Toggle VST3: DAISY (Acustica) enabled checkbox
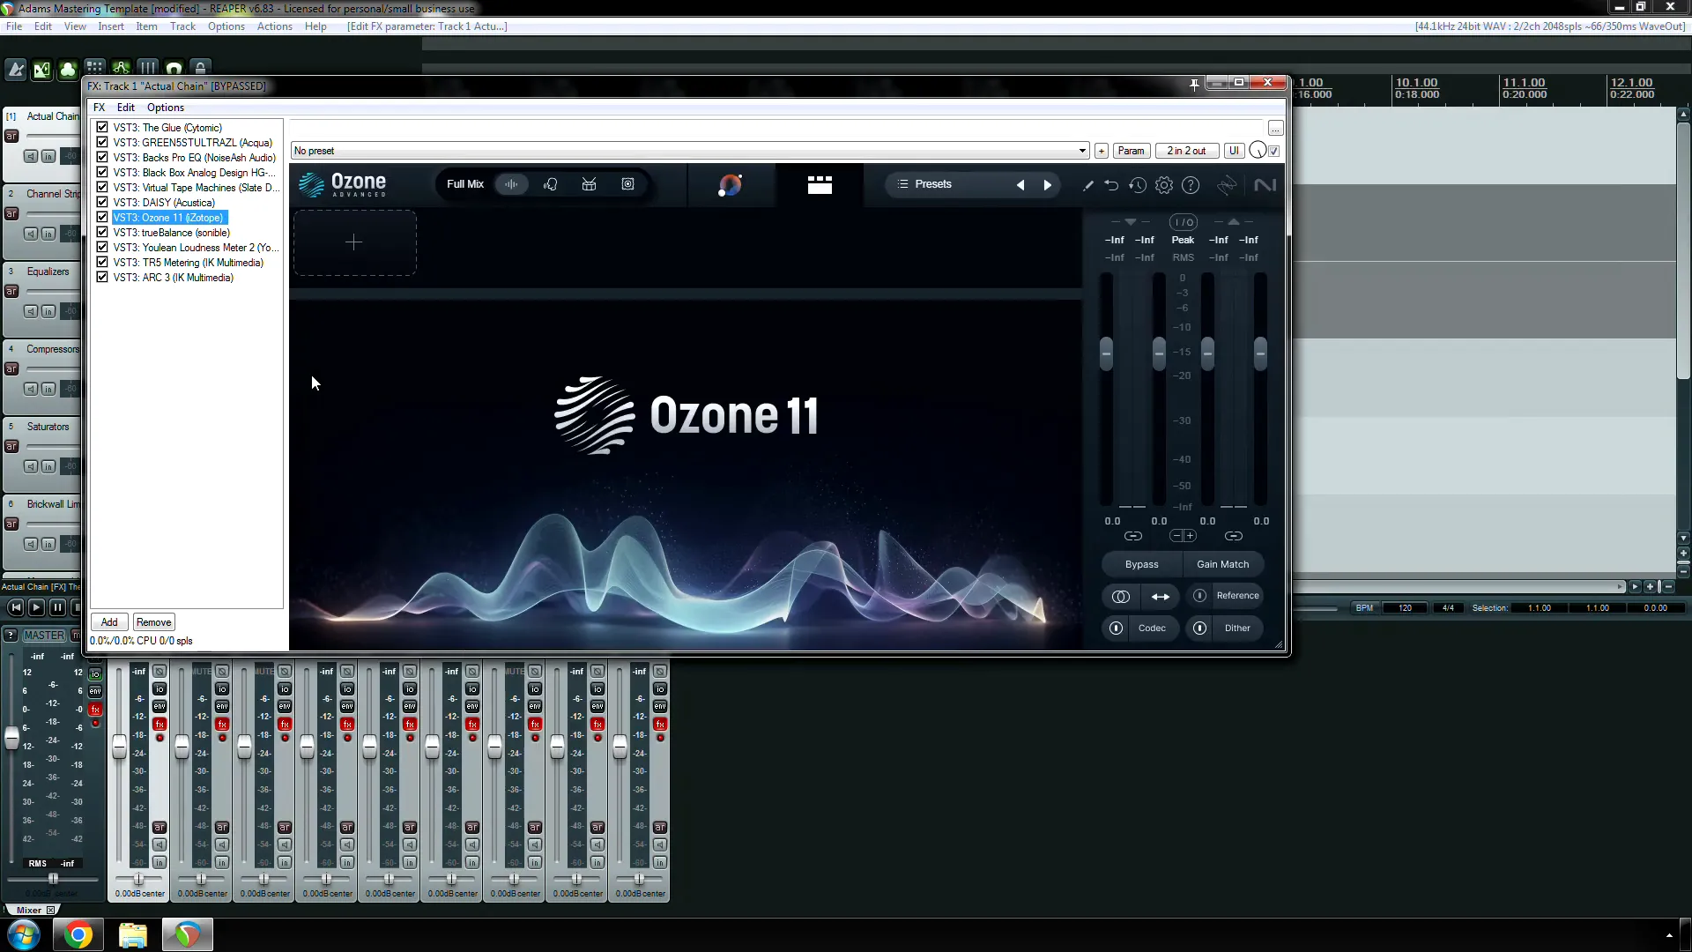The height and width of the screenshot is (952, 1692). [102, 202]
